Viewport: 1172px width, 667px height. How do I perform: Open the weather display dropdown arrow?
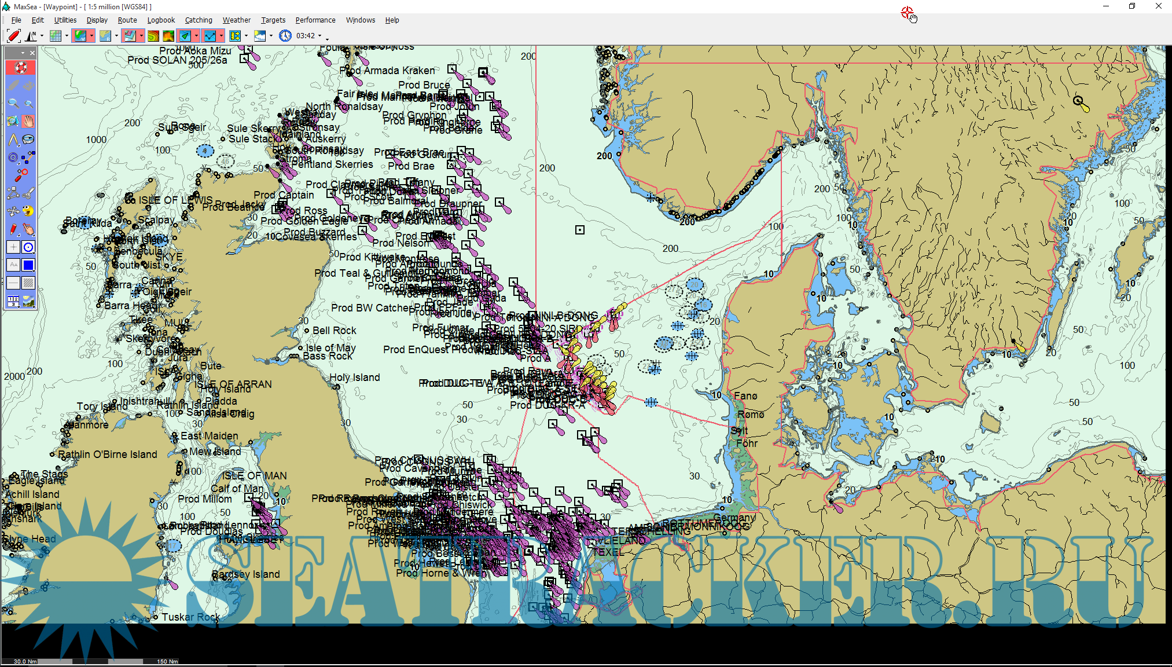pos(271,36)
